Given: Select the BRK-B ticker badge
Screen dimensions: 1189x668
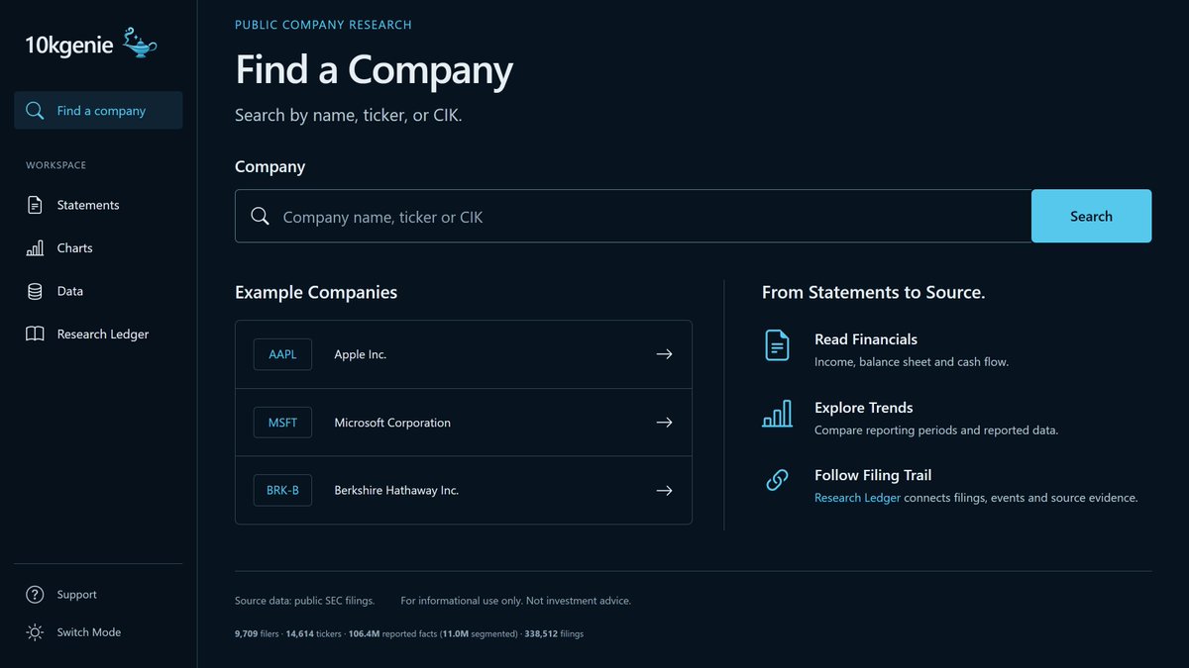Looking at the screenshot, I should click(282, 491).
